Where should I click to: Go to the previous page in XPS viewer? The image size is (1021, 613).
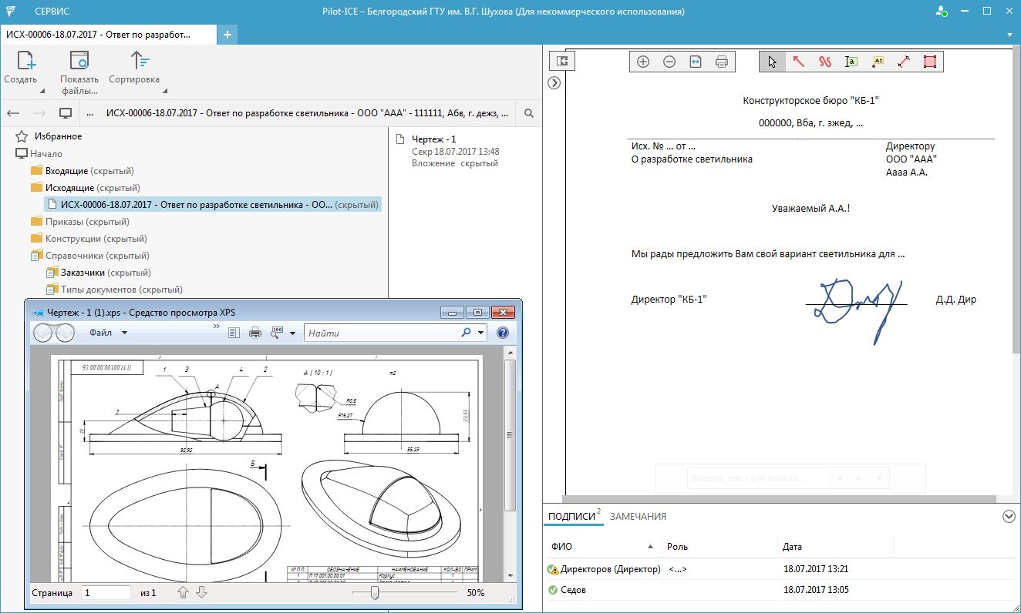pyautogui.click(x=183, y=592)
